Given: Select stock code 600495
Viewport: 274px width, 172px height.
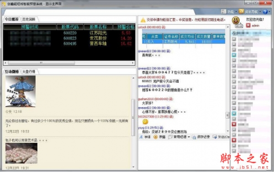Looking at the screenshot, I should pos(70,44).
